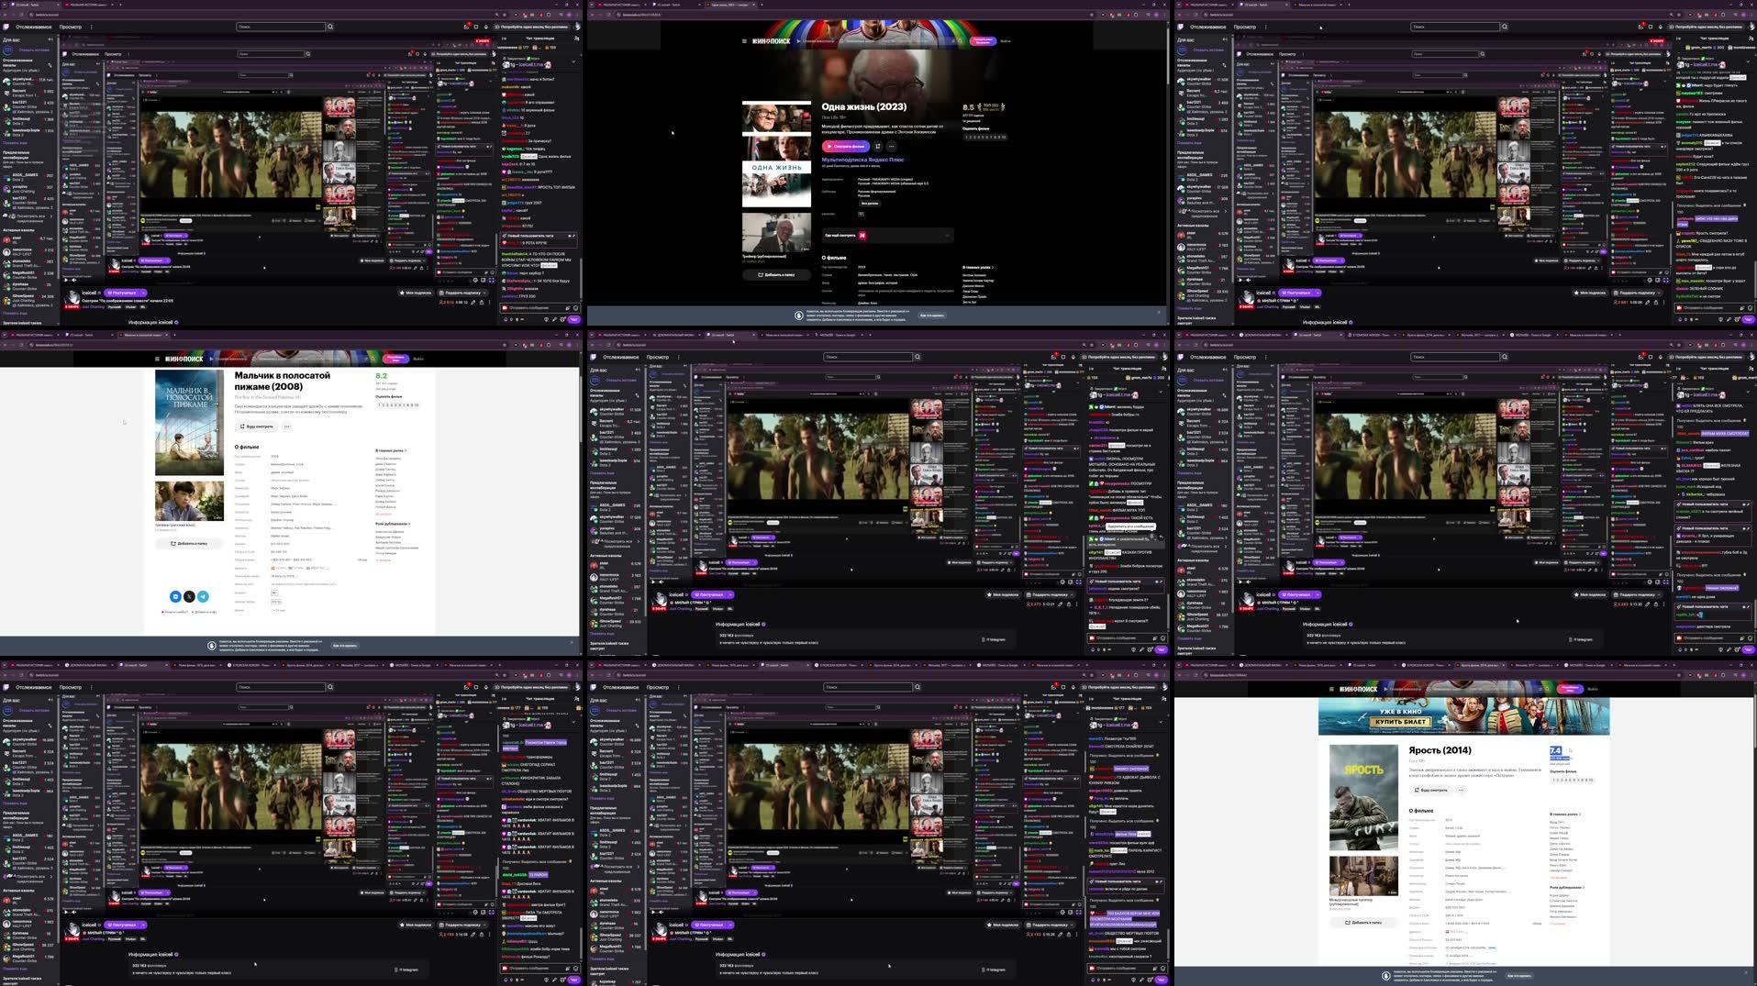
Task: Share Мальчик в полосатой пижаме via X icon
Action: point(189,596)
